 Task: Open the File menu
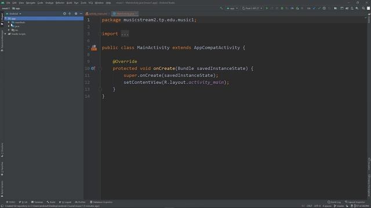pos(8,3)
